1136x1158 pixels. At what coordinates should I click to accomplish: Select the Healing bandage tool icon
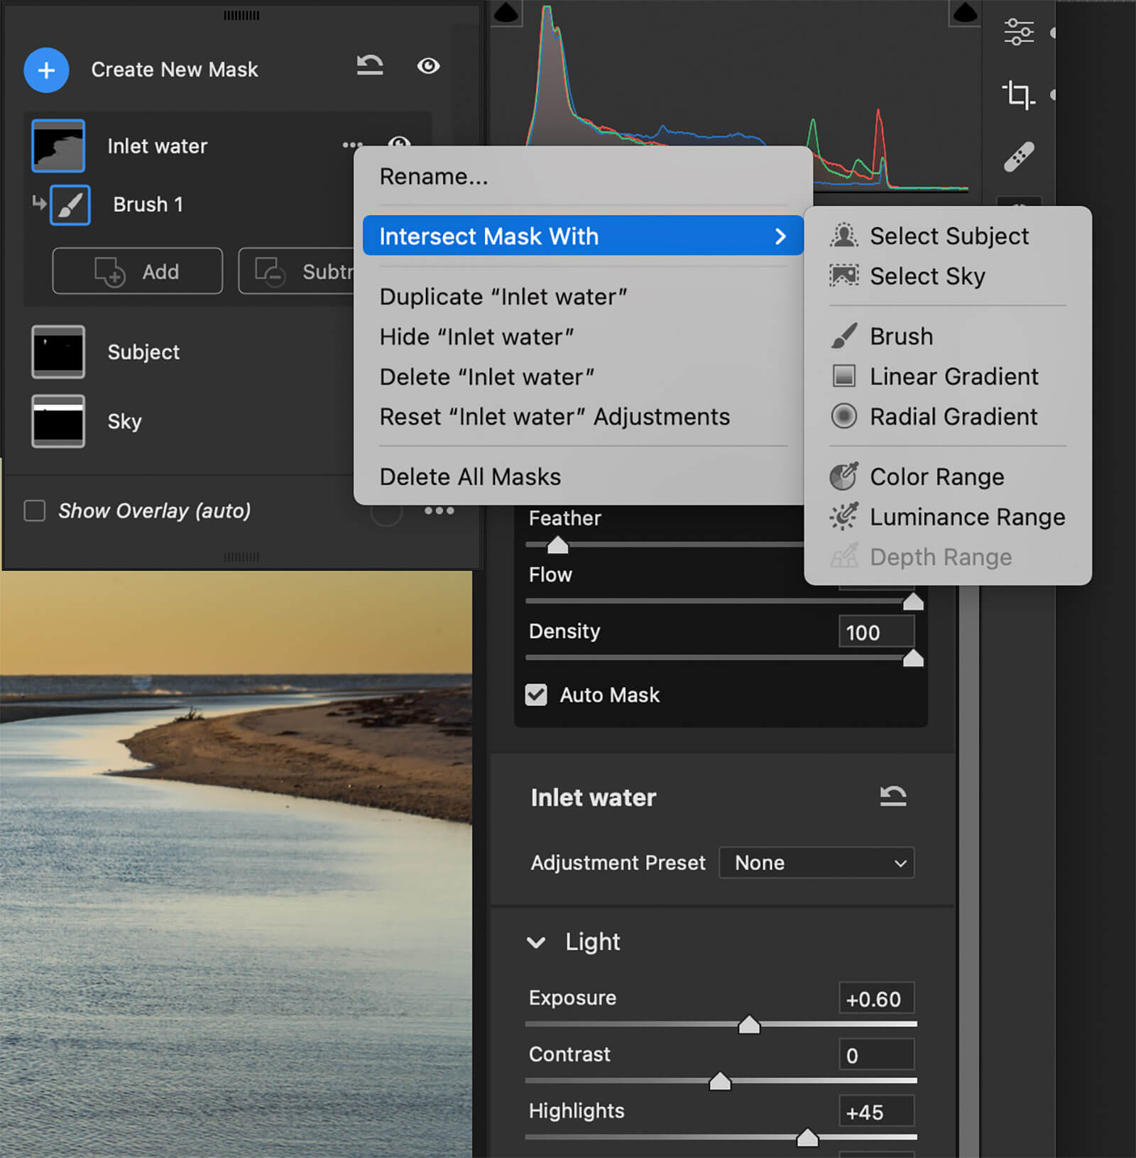(1019, 157)
